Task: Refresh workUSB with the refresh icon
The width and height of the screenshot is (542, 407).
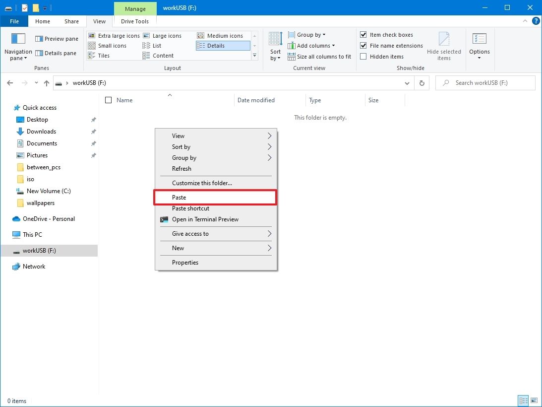Action: pos(421,83)
